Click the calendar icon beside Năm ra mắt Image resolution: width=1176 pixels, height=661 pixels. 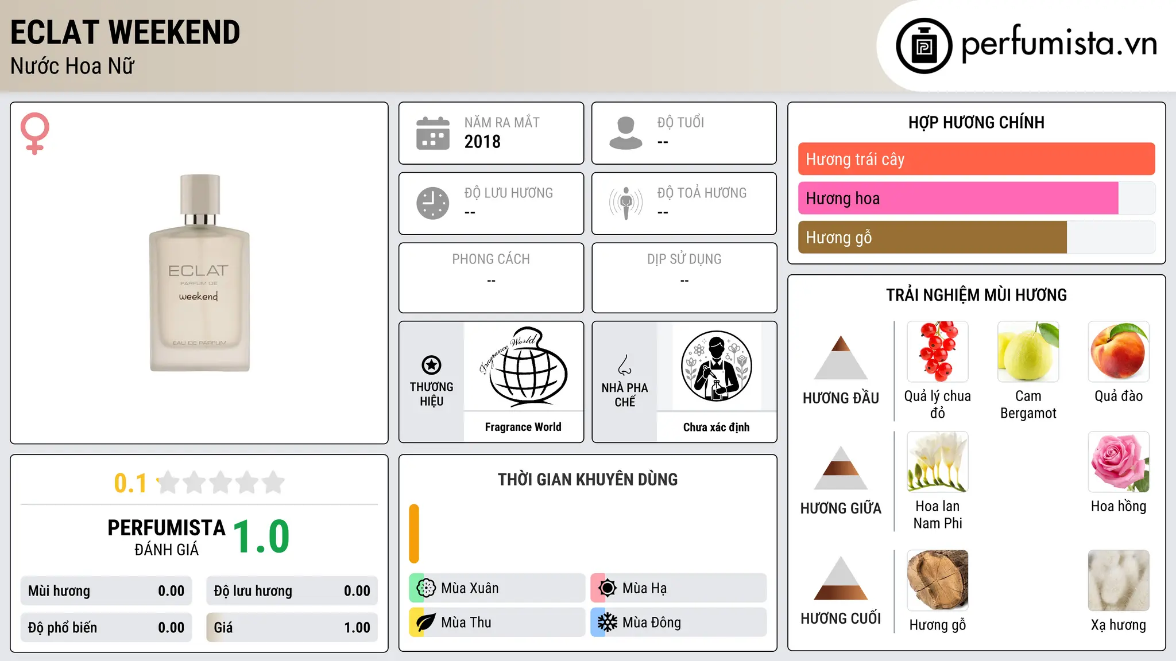pos(433,133)
